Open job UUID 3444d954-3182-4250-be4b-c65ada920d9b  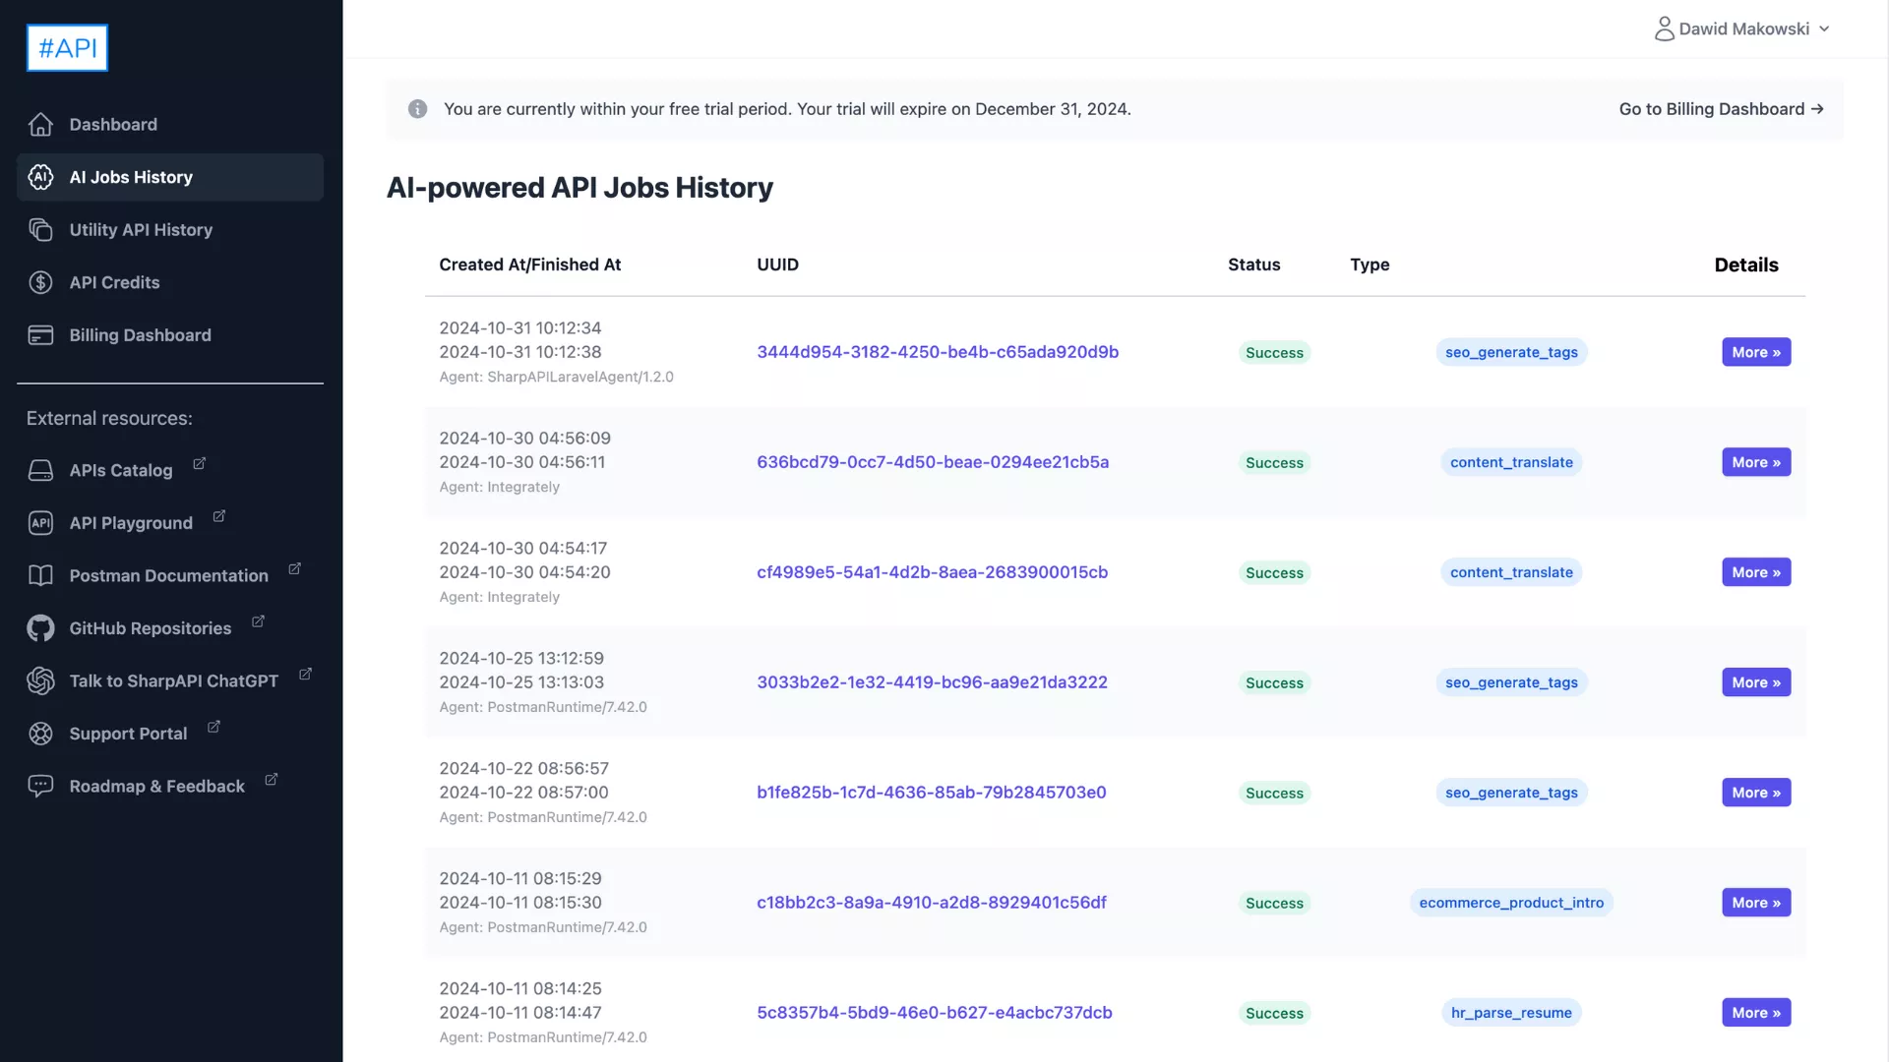[x=937, y=352]
